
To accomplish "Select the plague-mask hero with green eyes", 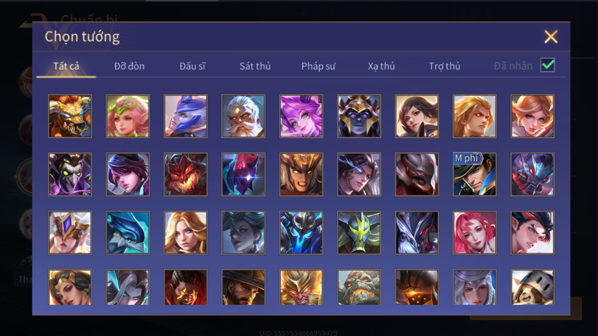I will (x=70, y=174).
